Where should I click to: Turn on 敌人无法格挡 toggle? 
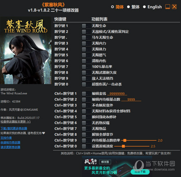tap(86, 78)
